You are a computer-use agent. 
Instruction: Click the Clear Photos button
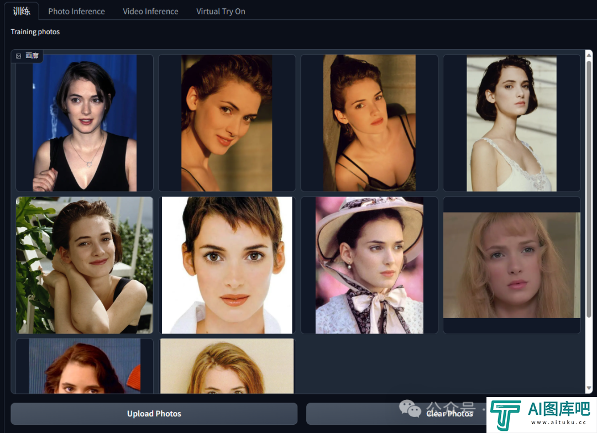pos(449,414)
